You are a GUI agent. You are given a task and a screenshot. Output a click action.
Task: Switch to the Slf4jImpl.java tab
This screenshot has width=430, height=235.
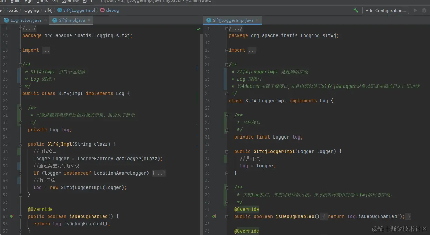click(x=71, y=20)
